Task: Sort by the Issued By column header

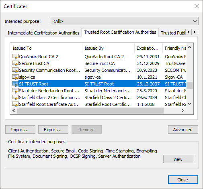Action: point(108,48)
